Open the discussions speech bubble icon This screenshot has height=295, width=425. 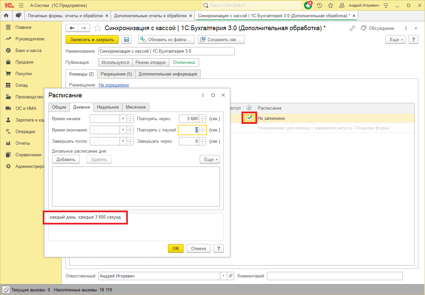pyautogui.click(x=19, y=16)
